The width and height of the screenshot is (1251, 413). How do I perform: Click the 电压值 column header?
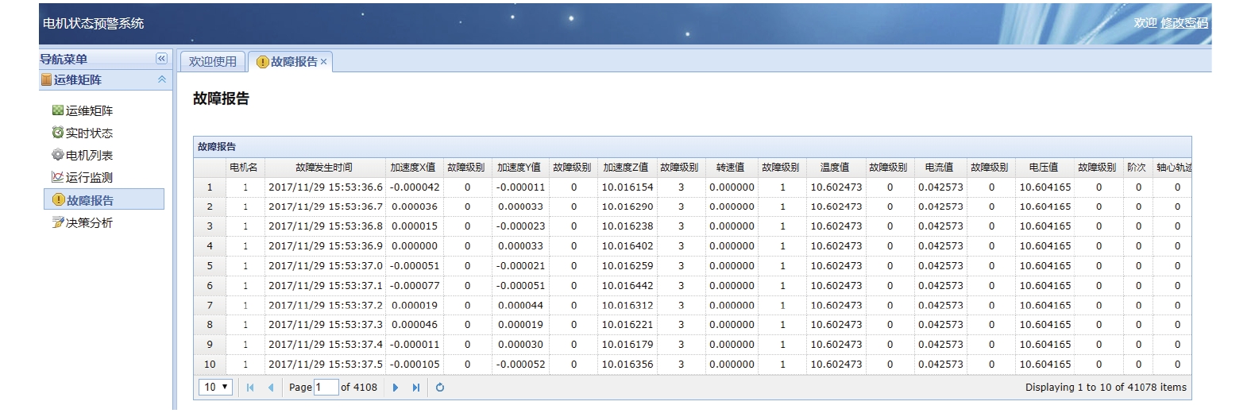coord(1044,167)
